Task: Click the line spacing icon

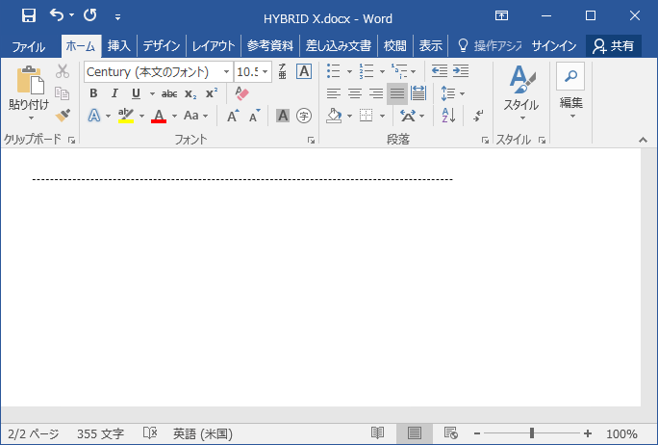Action: 447,93
